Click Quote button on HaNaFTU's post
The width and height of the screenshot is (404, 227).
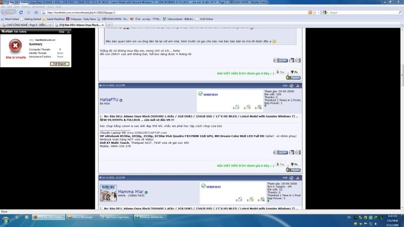(281, 152)
